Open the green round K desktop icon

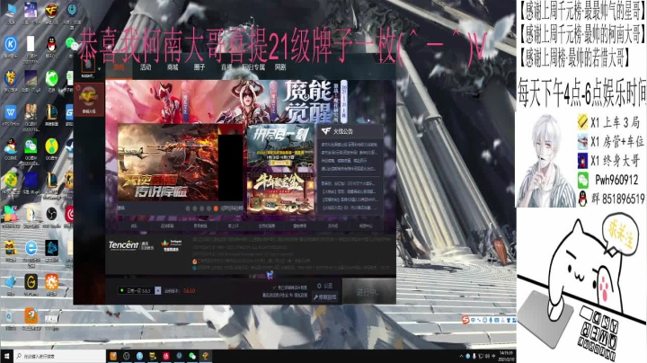[x=51, y=78]
